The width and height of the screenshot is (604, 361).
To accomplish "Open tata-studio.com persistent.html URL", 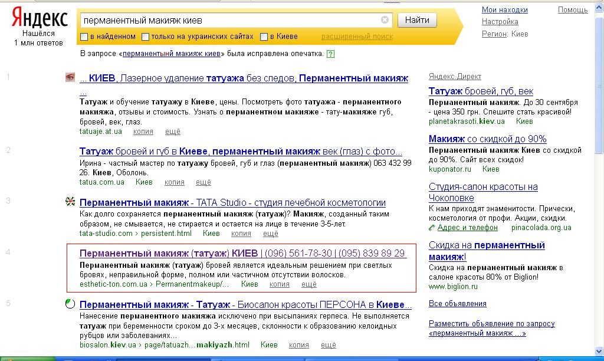I will tap(135, 234).
